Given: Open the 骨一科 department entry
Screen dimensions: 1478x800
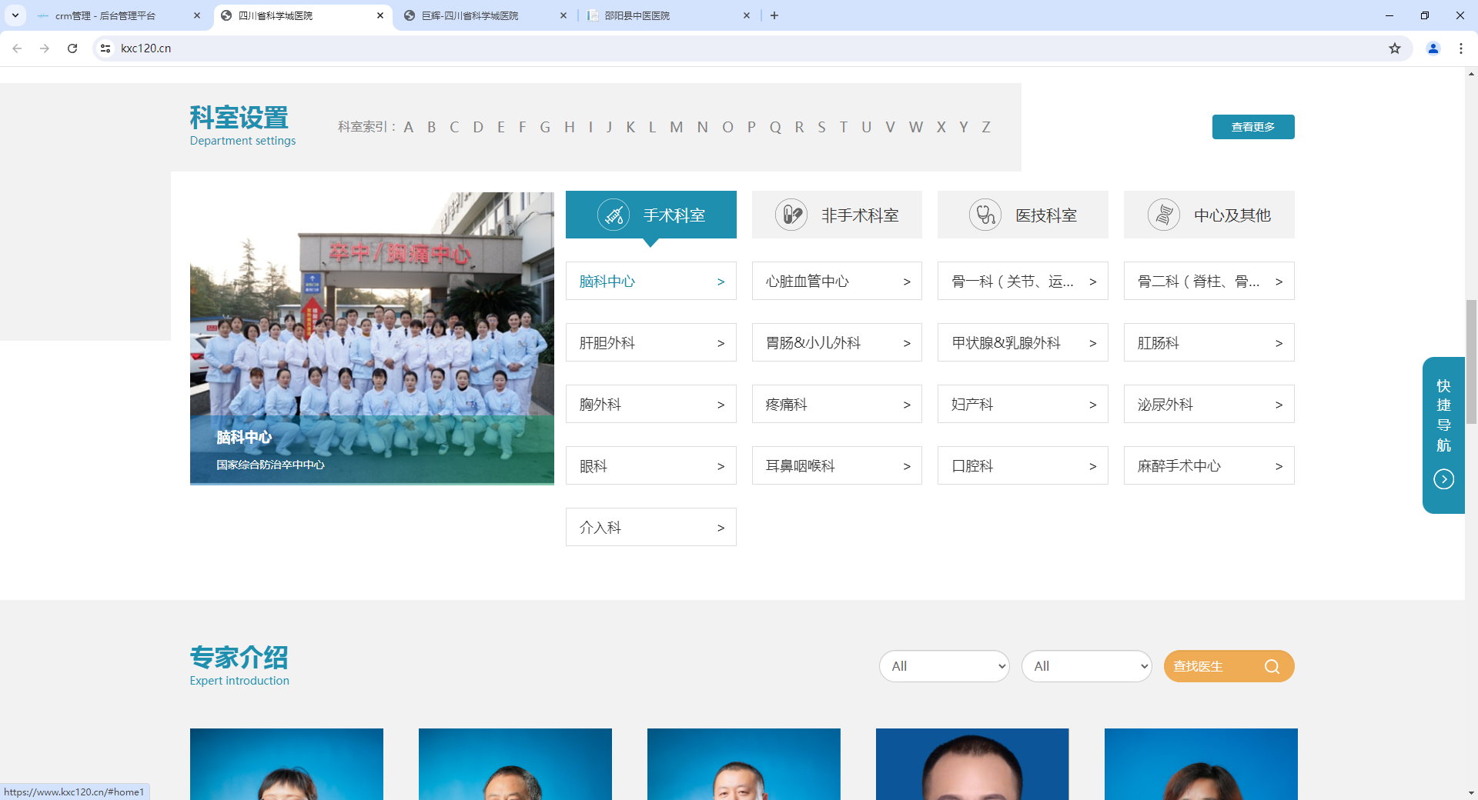Looking at the screenshot, I should (1023, 281).
